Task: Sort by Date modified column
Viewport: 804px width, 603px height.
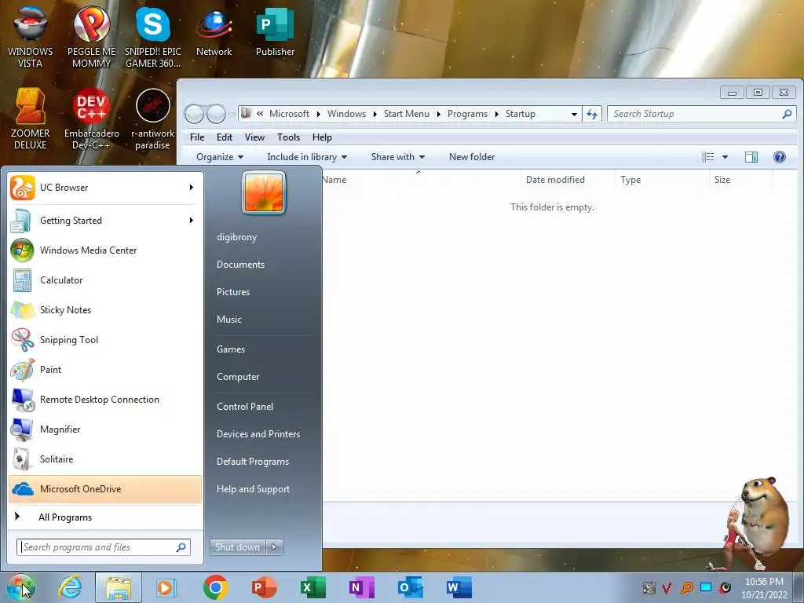Action: [x=555, y=180]
